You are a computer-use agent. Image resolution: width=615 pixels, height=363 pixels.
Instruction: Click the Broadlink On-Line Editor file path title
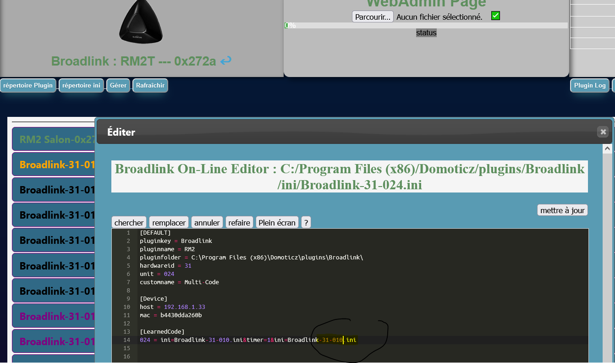tap(350, 176)
